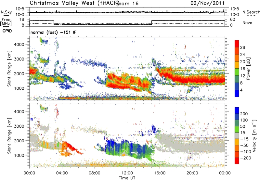The image size is (260, 180).
Task: Click the "12:00" time tick label
Action: click(127, 173)
